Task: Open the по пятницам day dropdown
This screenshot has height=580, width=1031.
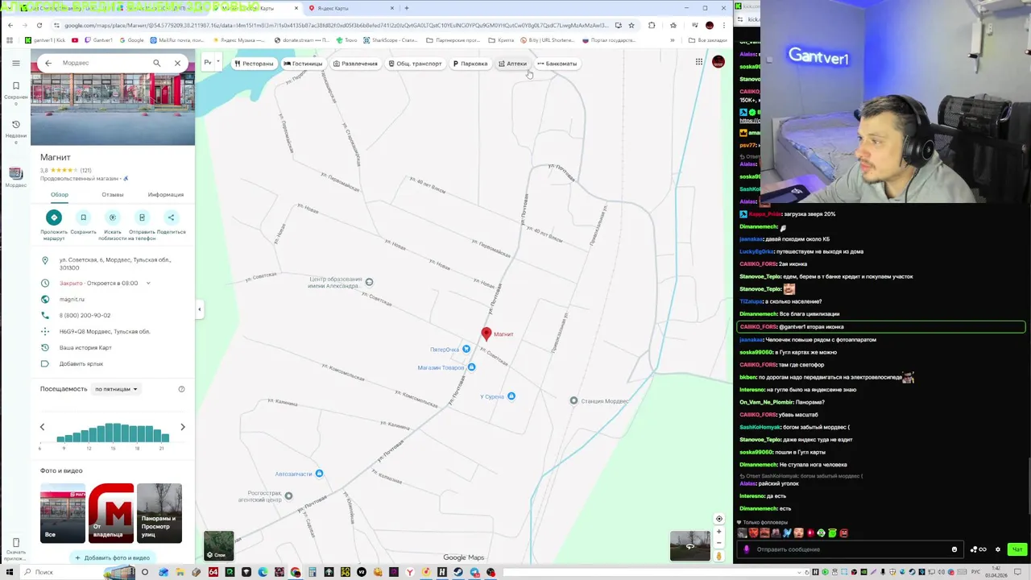Action: coord(116,389)
